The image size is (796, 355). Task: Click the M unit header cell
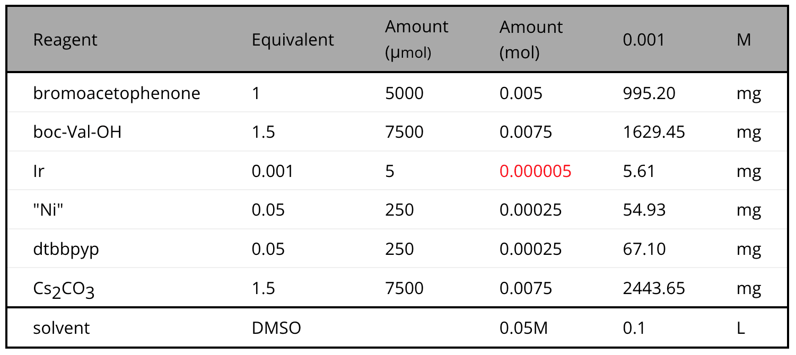744,40
